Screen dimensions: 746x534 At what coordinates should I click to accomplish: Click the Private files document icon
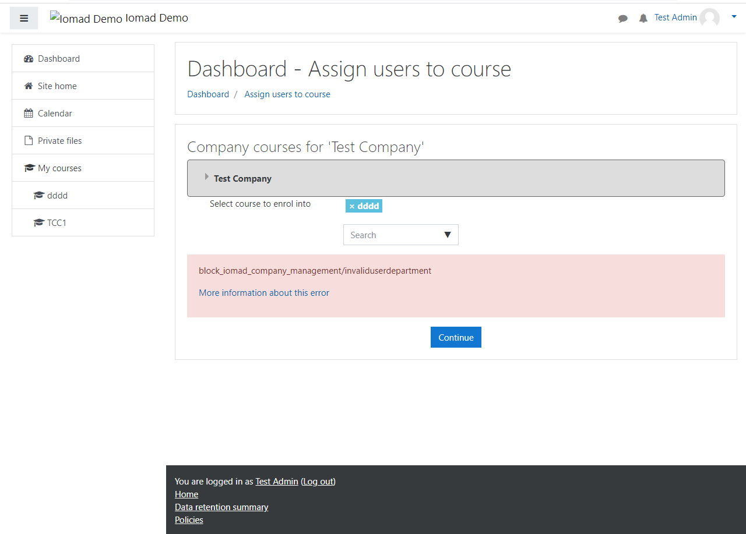[x=28, y=140]
